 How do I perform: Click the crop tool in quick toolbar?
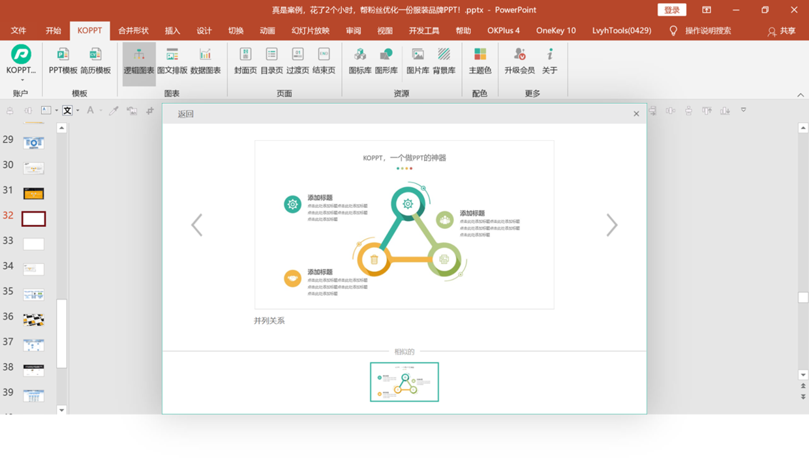point(150,111)
